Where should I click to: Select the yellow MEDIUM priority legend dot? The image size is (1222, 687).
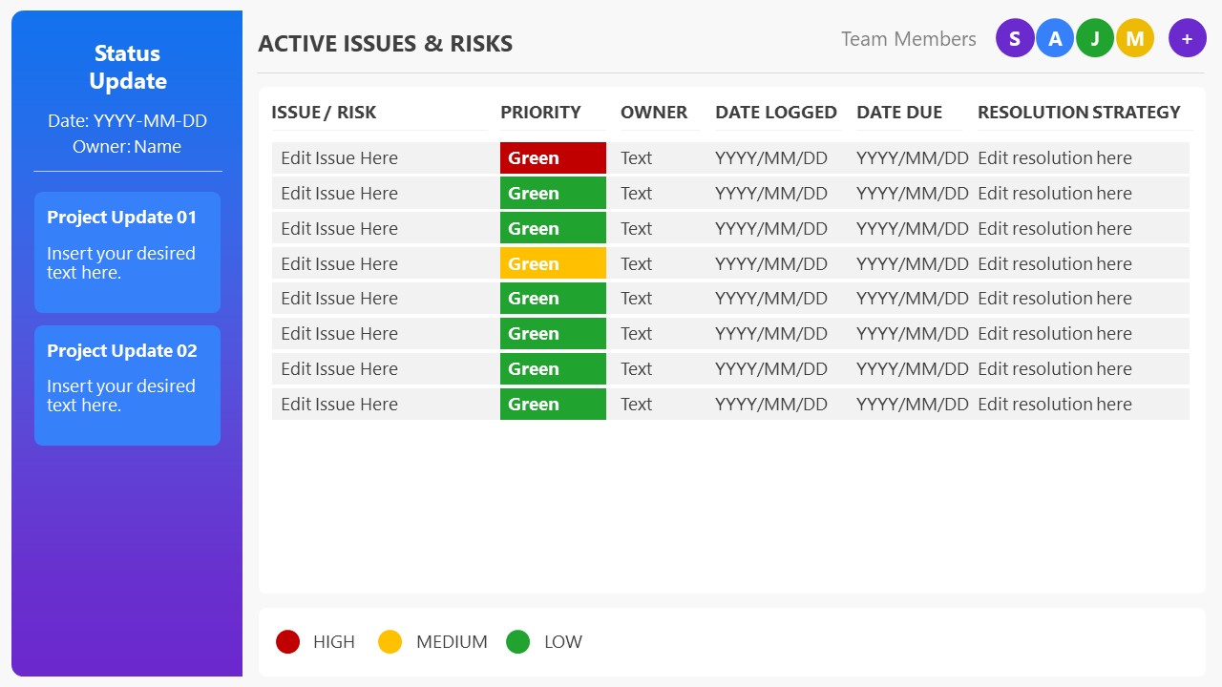pyautogui.click(x=390, y=642)
